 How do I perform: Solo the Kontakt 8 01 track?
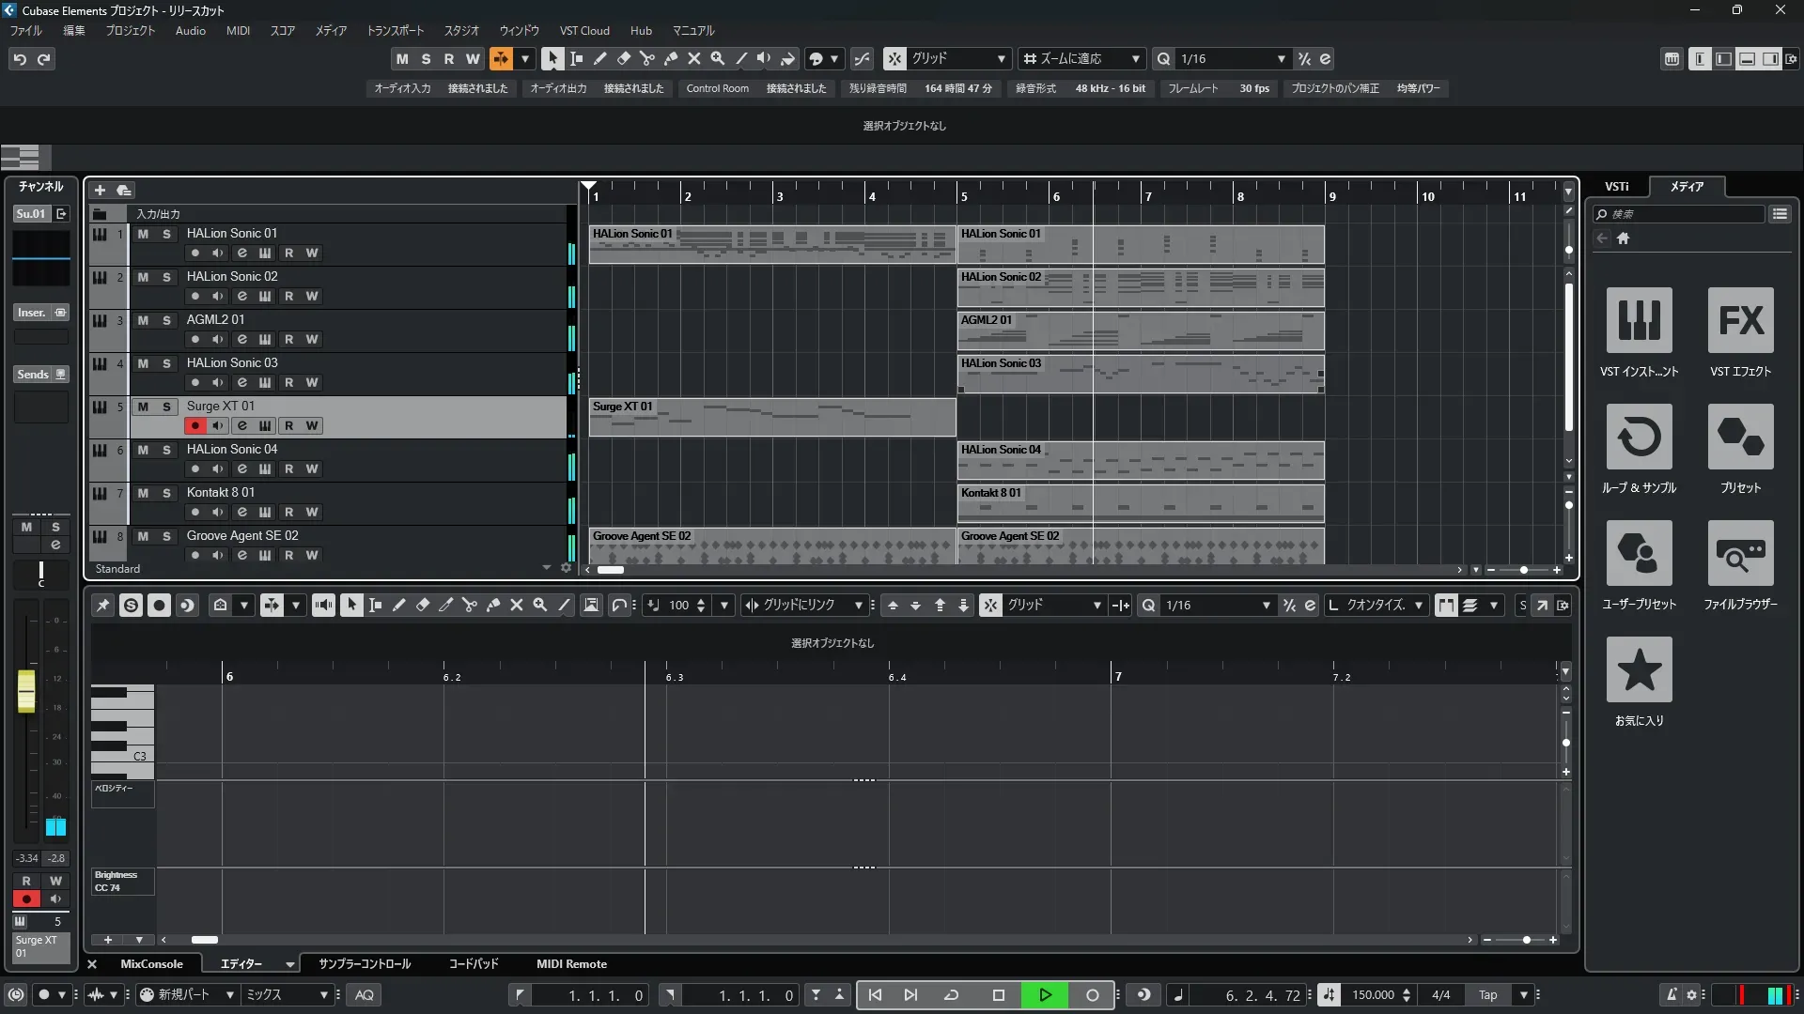click(166, 493)
